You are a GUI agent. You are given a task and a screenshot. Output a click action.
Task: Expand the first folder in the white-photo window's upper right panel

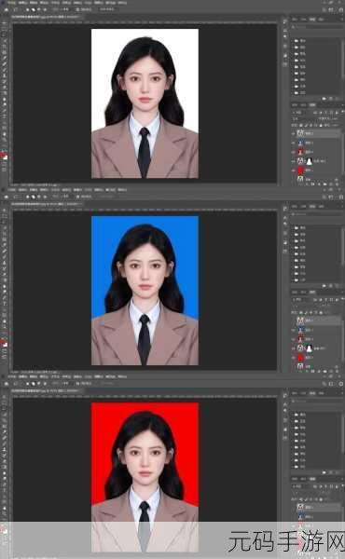(x=297, y=41)
